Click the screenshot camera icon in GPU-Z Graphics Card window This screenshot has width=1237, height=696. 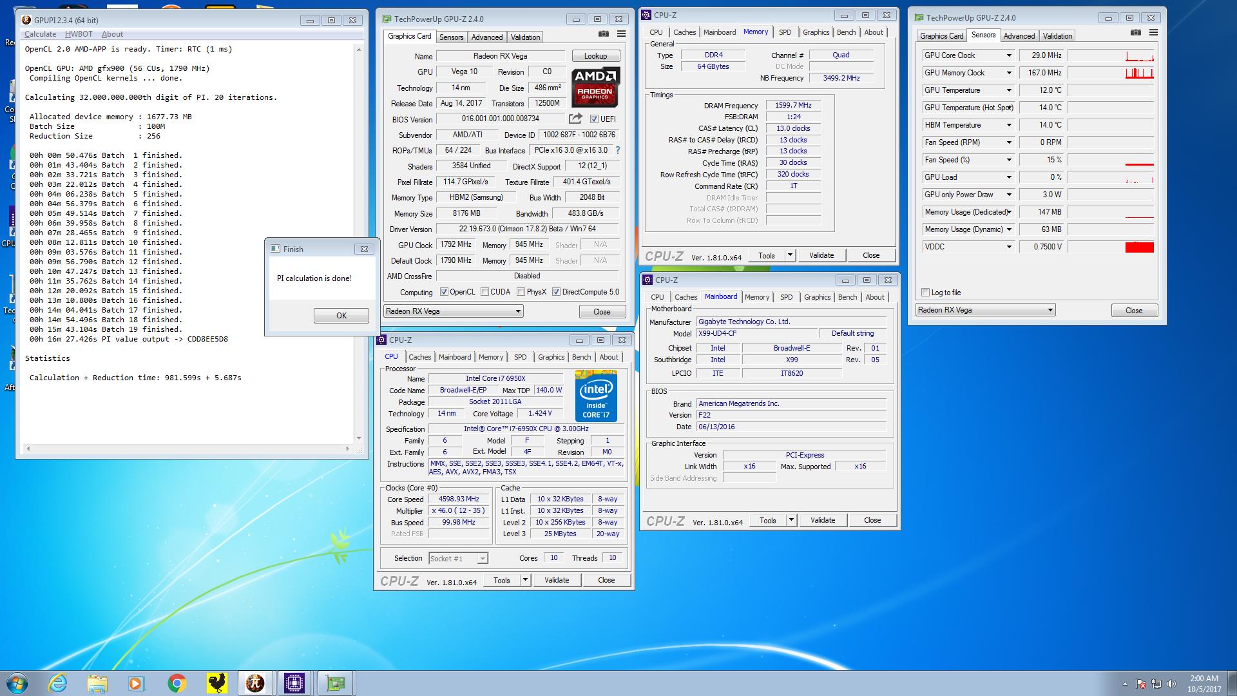coord(604,34)
